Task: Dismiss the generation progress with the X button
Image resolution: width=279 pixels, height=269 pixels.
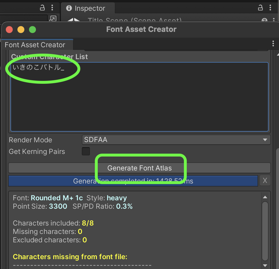Action: pyautogui.click(x=265, y=181)
